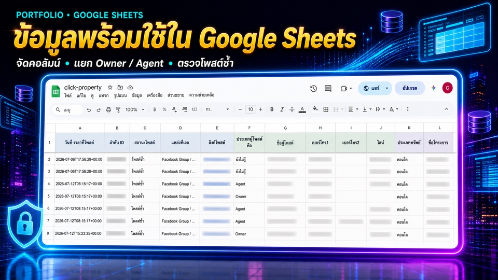The height and width of the screenshot is (280, 498).
Task: Select the ยังไม่รู้ cell in row 2
Action: (x=249, y=159)
